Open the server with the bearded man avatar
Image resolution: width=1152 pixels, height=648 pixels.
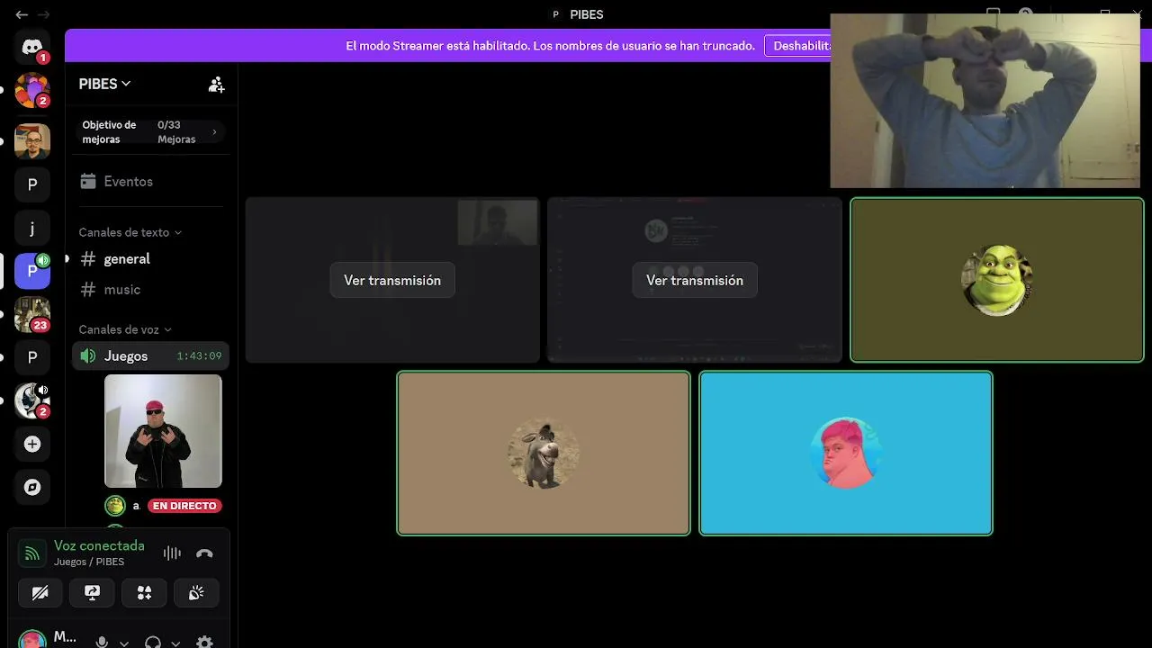pyautogui.click(x=32, y=141)
